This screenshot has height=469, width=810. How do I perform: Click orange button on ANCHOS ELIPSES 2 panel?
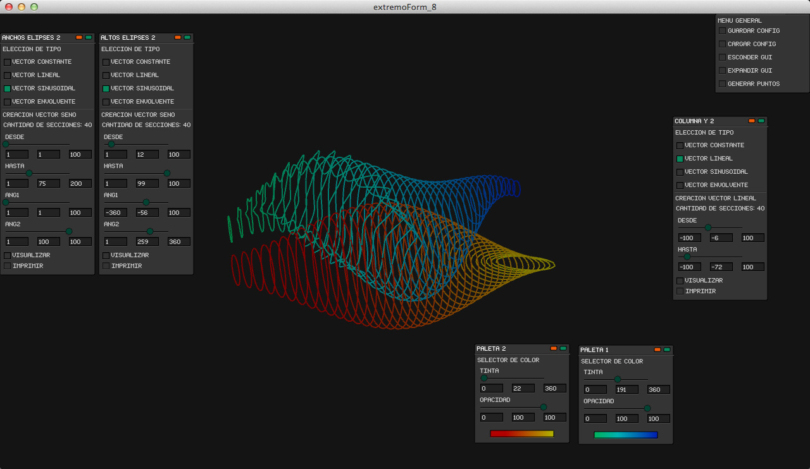79,37
